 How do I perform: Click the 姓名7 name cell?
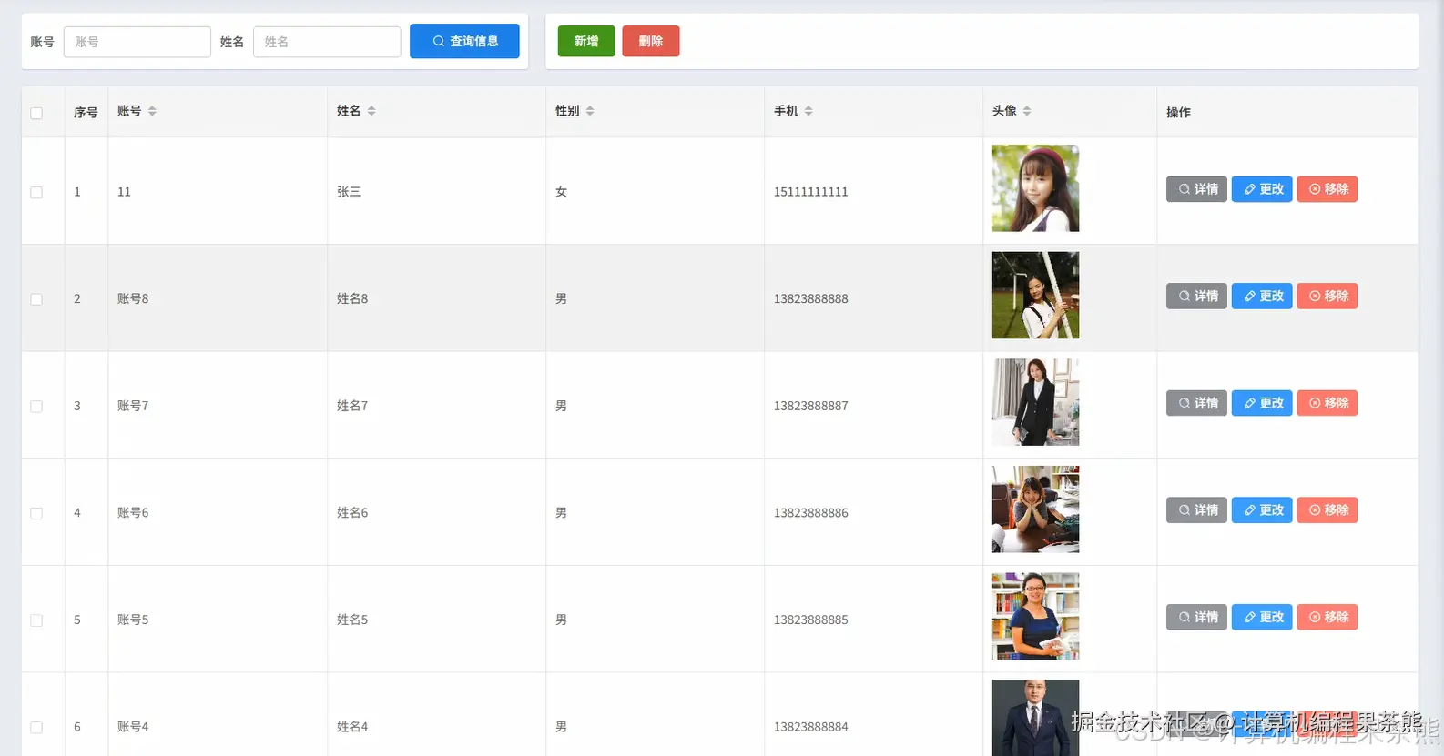(352, 406)
